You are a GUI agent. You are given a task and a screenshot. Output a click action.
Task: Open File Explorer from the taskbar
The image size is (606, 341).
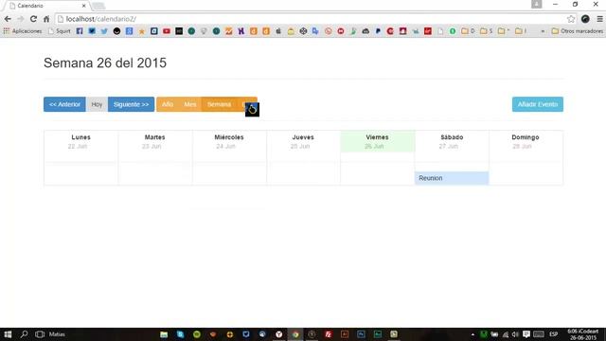pos(164,334)
